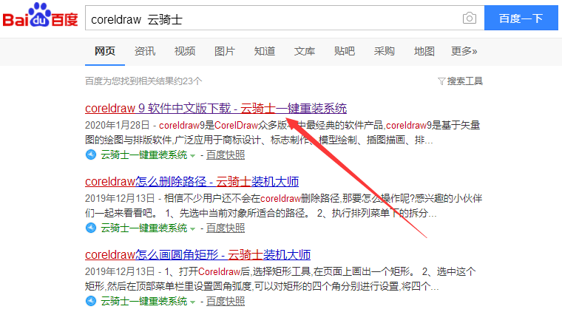Switch to the 图片 tab
Image resolution: width=562 pixels, height=312 pixels.
(224, 51)
